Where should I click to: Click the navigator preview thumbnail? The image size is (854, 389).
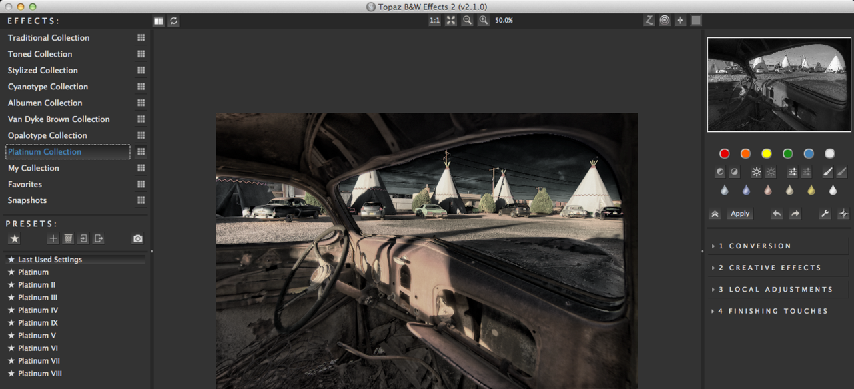pos(779,85)
